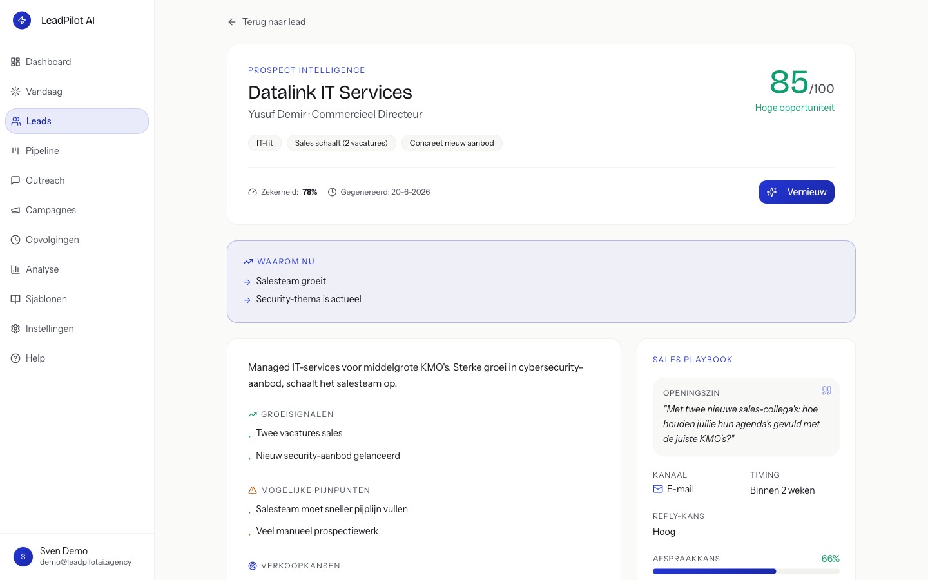Click the opening sentence quote text
Image resolution: width=928 pixels, height=580 pixels.
coord(742,424)
